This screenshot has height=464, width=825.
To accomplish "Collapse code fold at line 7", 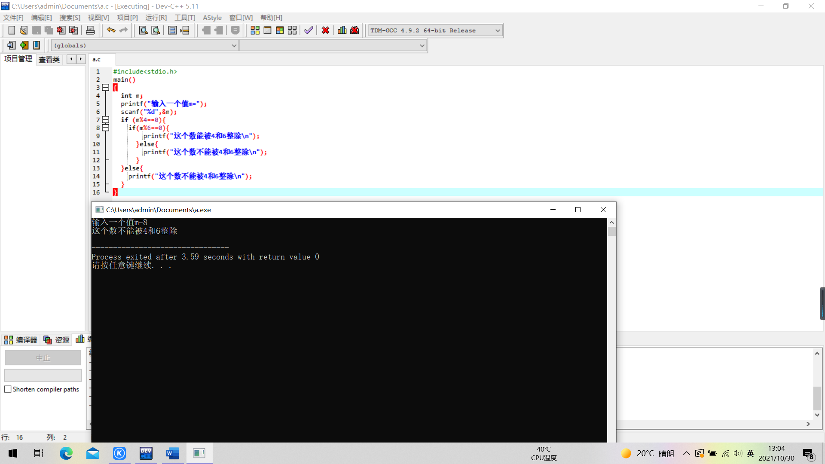I will (x=106, y=120).
